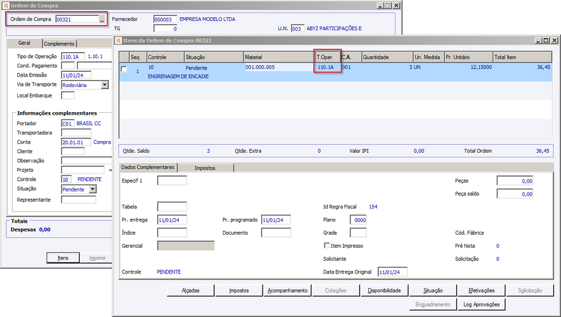This screenshot has height=317, width=561.
Task: Switch to the Impostos tab
Action: point(205,167)
